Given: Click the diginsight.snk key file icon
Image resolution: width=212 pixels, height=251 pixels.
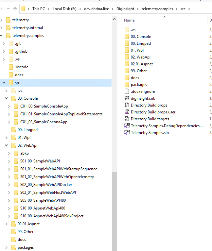Looking at the screenshot, I should click(127, 98).
